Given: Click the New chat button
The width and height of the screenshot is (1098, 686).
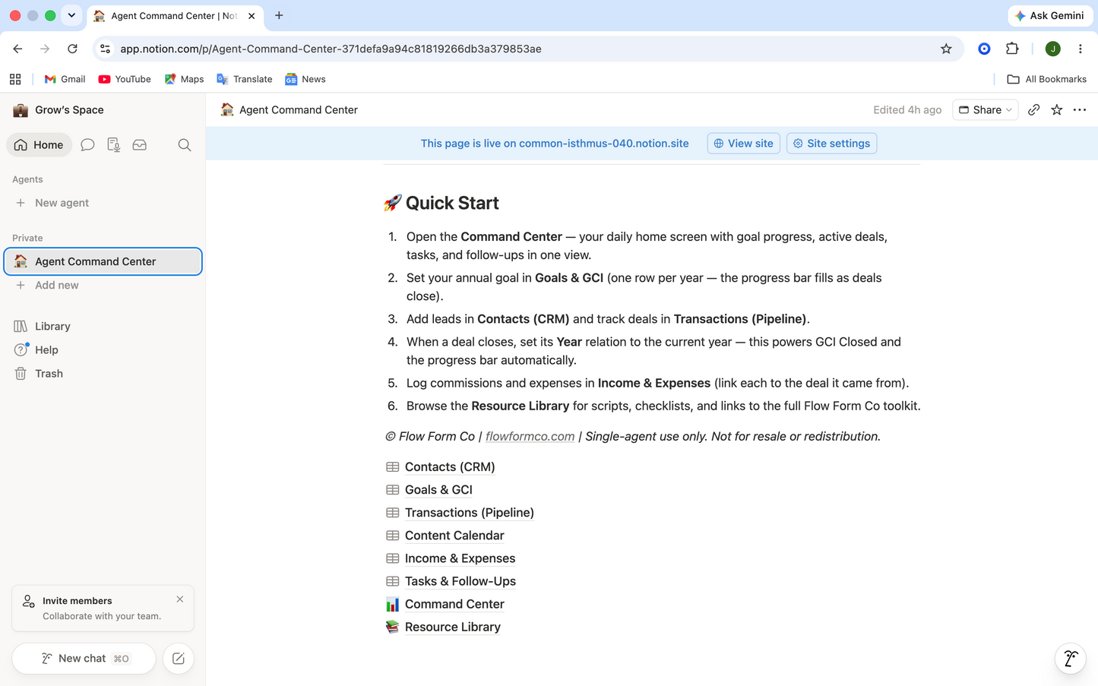Looking at the screenshot, I should (84, 659).
